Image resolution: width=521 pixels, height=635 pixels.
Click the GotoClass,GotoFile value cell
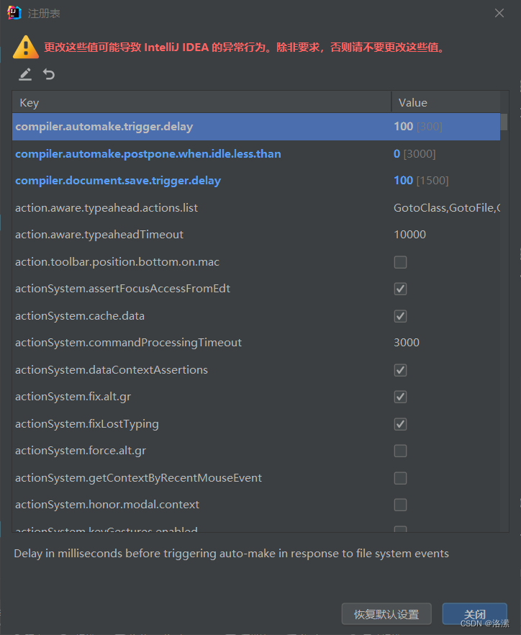446,208
